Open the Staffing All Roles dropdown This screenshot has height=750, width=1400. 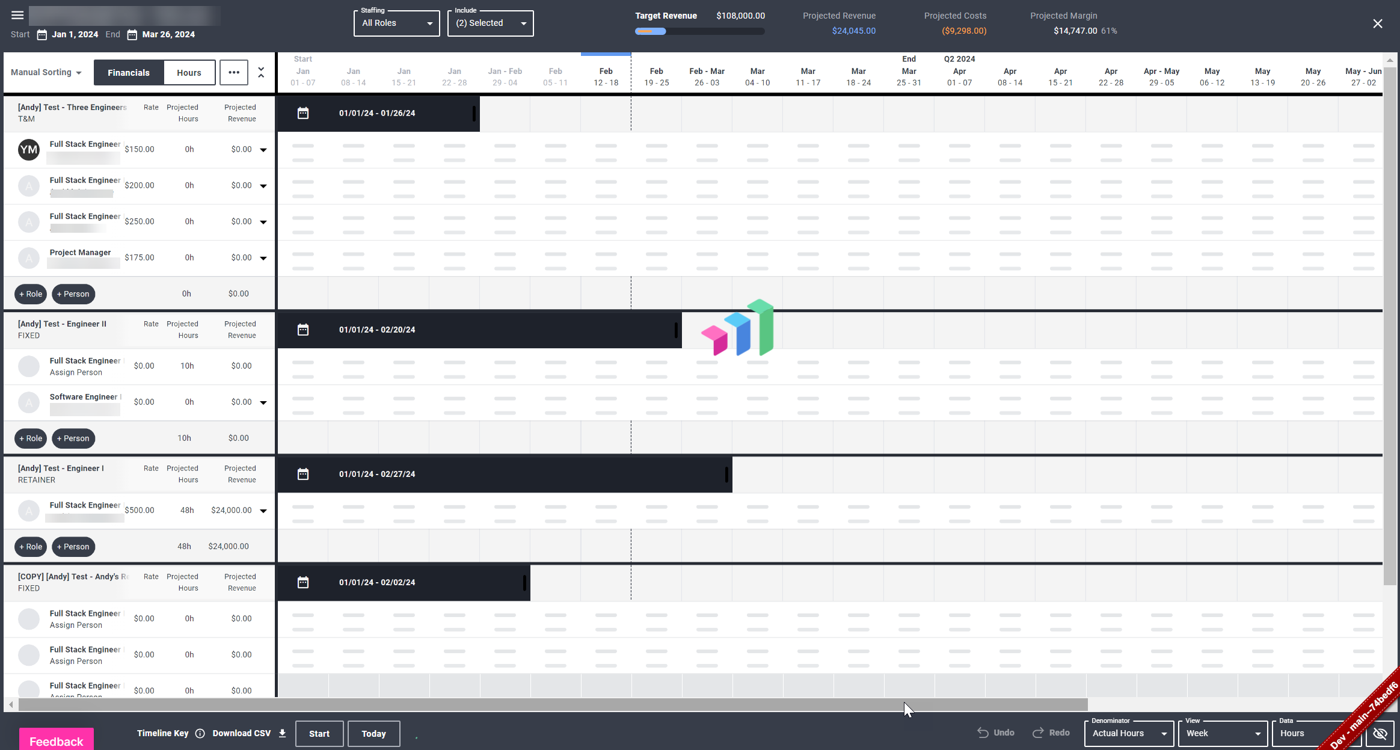point(397,23)
